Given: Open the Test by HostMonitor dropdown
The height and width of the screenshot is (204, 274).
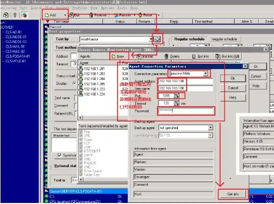Looking at the screenshot, I should [x=151, y=39].
